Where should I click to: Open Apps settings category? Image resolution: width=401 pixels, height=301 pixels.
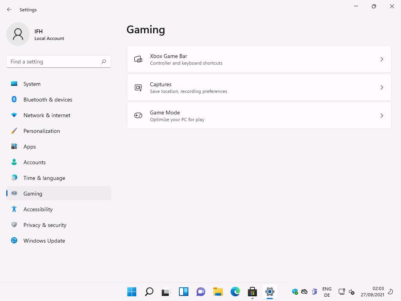[59, 147]
